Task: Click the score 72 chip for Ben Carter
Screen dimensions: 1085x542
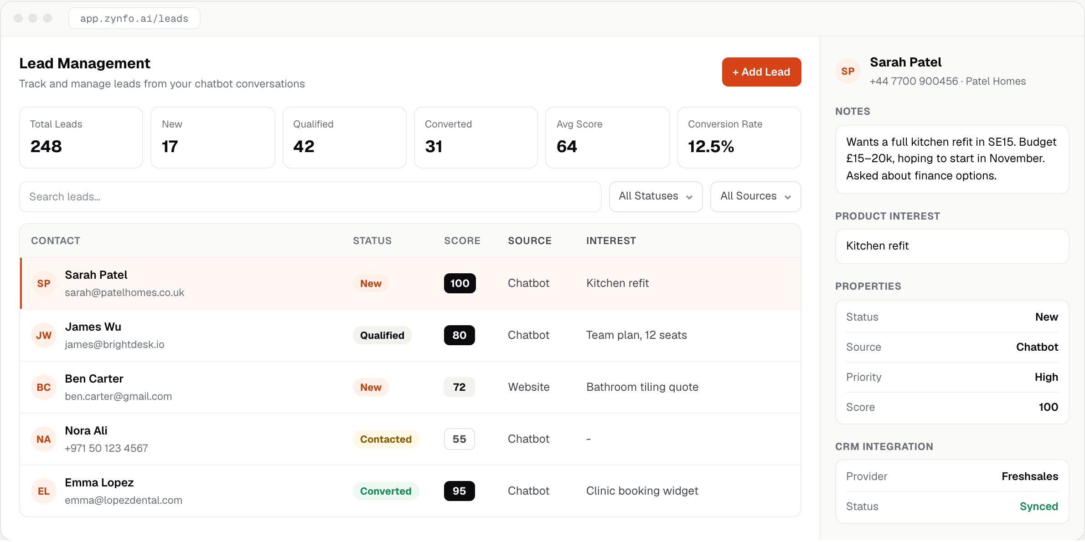Action: coord(460,387)
